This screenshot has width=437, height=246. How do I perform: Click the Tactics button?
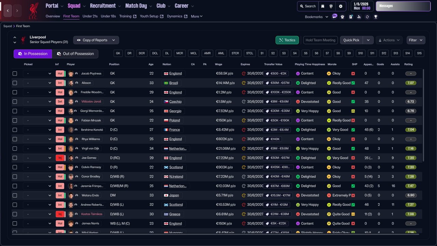click(x=287, y=40)
